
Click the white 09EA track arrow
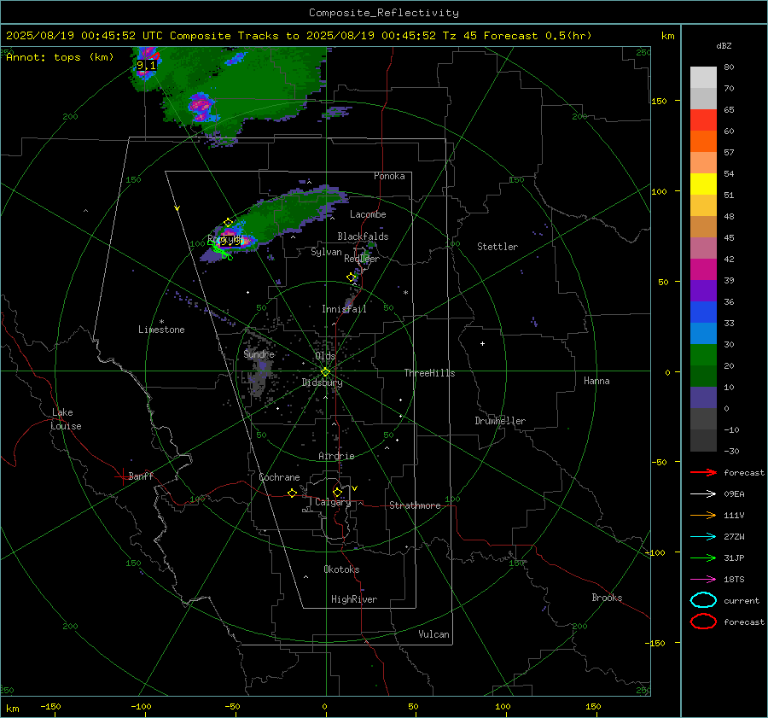tap(703, 493)
